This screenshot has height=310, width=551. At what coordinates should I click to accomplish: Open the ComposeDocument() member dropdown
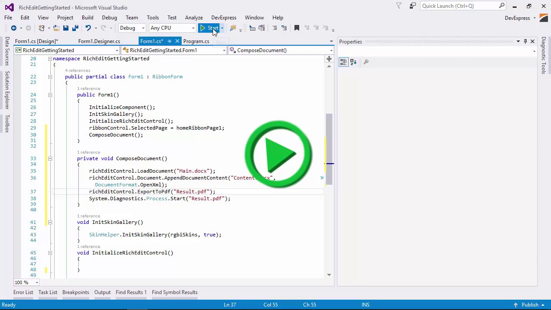click(x=281, y=50)
